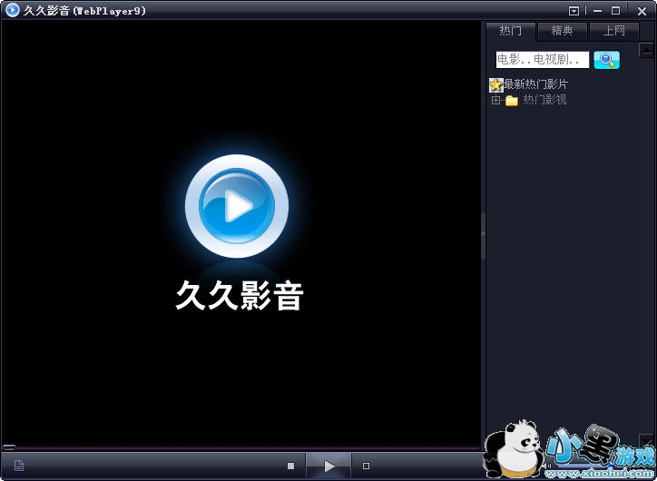Click the 久久影音 app icon in title bar
657x481 pixels.
click(x=13, y=10)
